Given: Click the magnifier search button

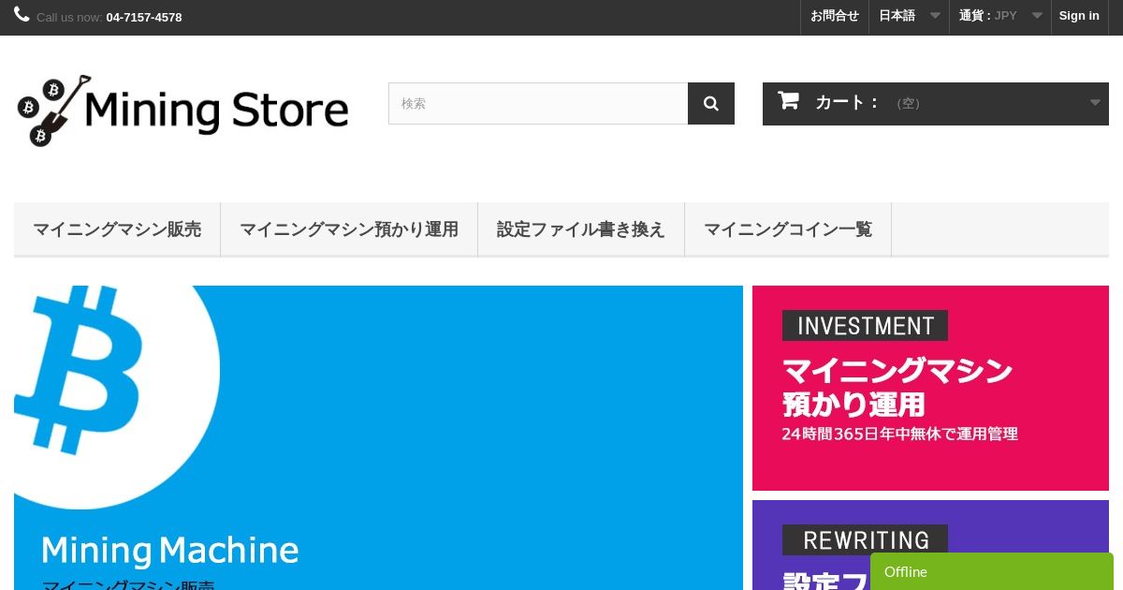Looking at the screenshot, I should click(x=711, y=103).
